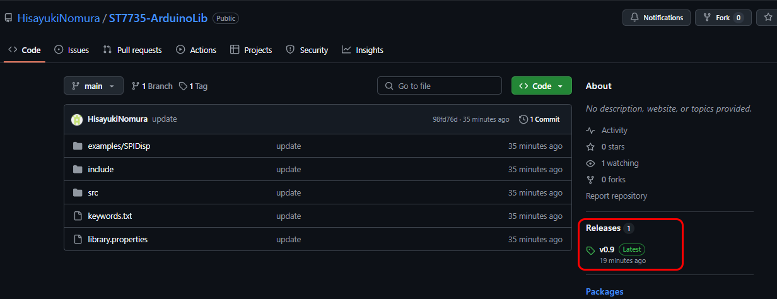Open the v0.9 release

click(x=607, y=249)
